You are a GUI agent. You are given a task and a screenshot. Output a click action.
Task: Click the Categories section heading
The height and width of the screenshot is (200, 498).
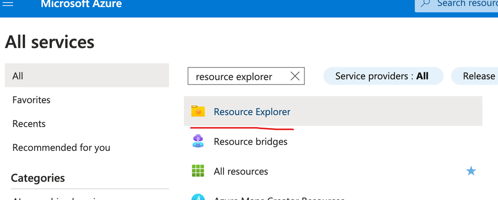tap(38, 178)
